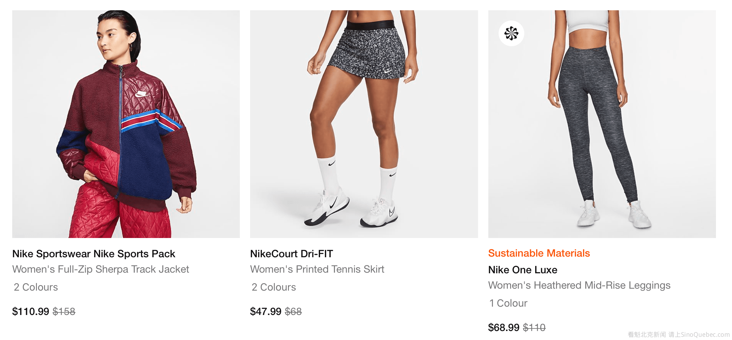
Task: Click the Nike Sportswear Nike Sports Pack title
Action: (x=93, y=254)
